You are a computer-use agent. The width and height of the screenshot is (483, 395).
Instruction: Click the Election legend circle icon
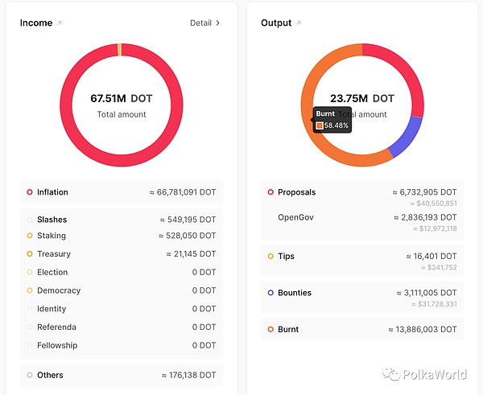(30, 273)
